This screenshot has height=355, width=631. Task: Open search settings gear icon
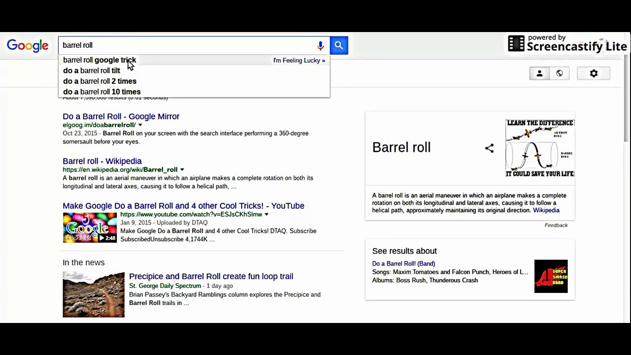[594, 73]
